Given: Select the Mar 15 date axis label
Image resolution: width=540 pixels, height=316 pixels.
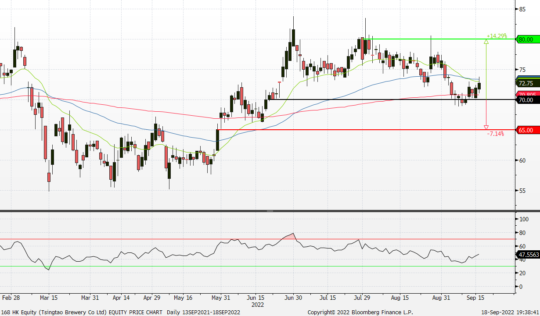Looking at the screenshot, I should (49, 298).
